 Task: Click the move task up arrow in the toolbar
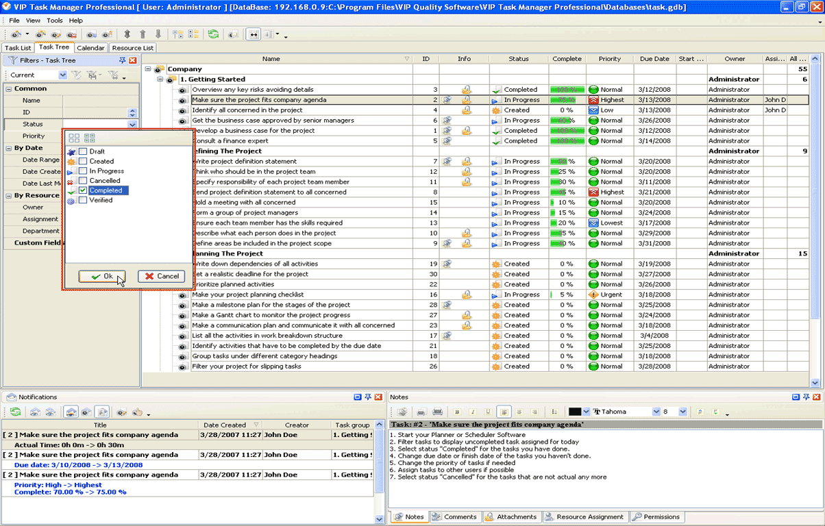(x=143, y=34)
